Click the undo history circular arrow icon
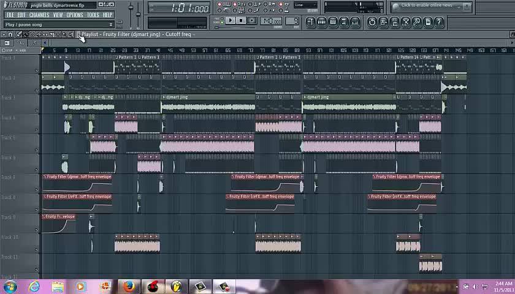This screenshot has height=294, width=515. (372, 22)
